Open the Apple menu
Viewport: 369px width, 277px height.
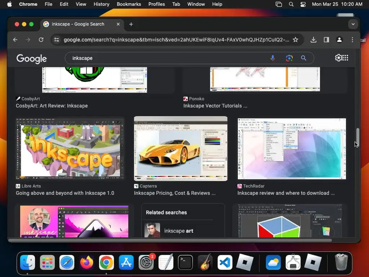click(x=9, y=4)
